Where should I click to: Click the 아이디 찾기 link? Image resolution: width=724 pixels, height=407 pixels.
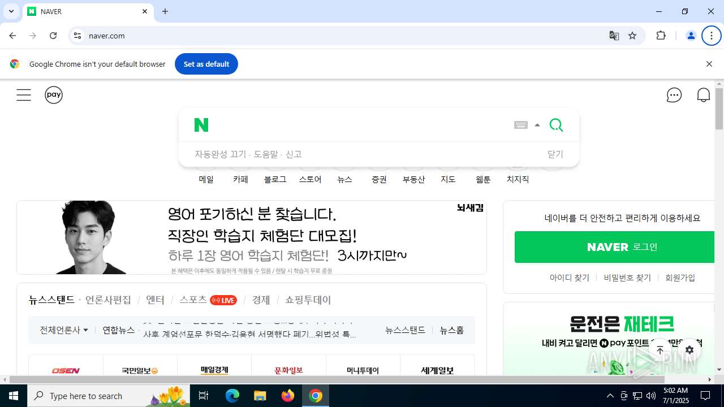(570, 278)
